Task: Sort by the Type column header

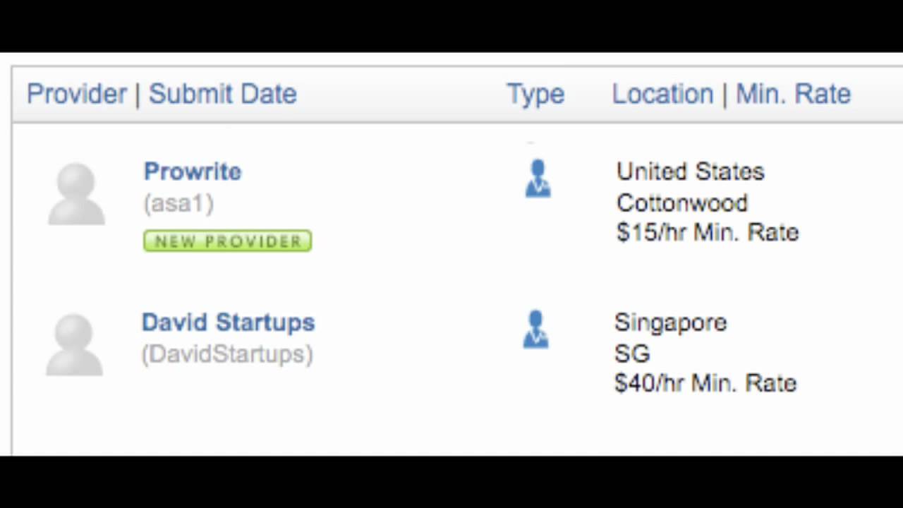Action: click(535, 94)
